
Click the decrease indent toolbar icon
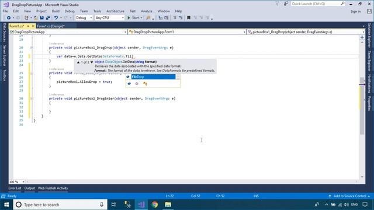[x=161, y=18]
